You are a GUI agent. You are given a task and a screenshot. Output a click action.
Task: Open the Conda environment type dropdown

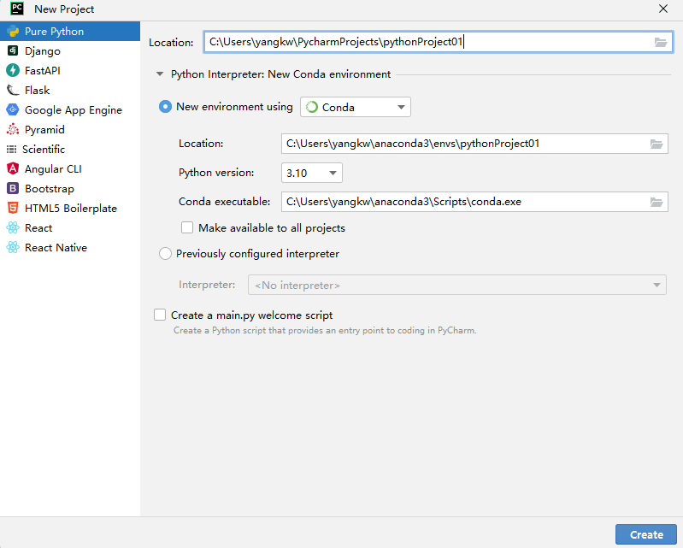356,107
